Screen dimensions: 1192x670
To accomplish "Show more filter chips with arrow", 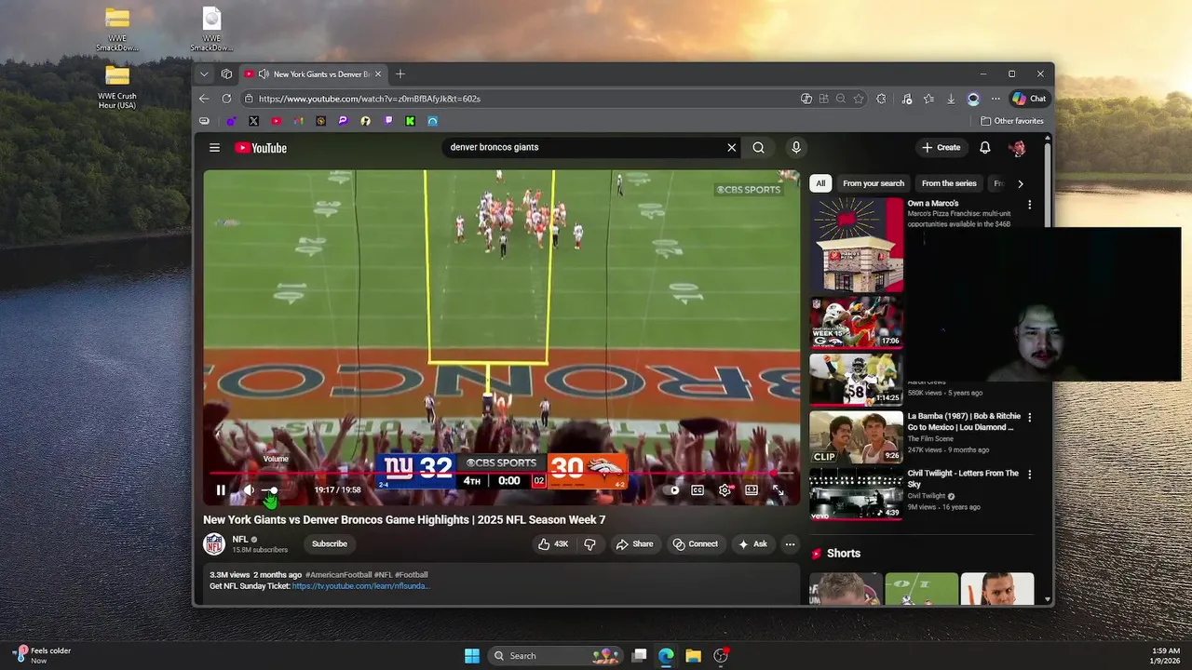I will pyautogui.click(x=1021, y=183).
